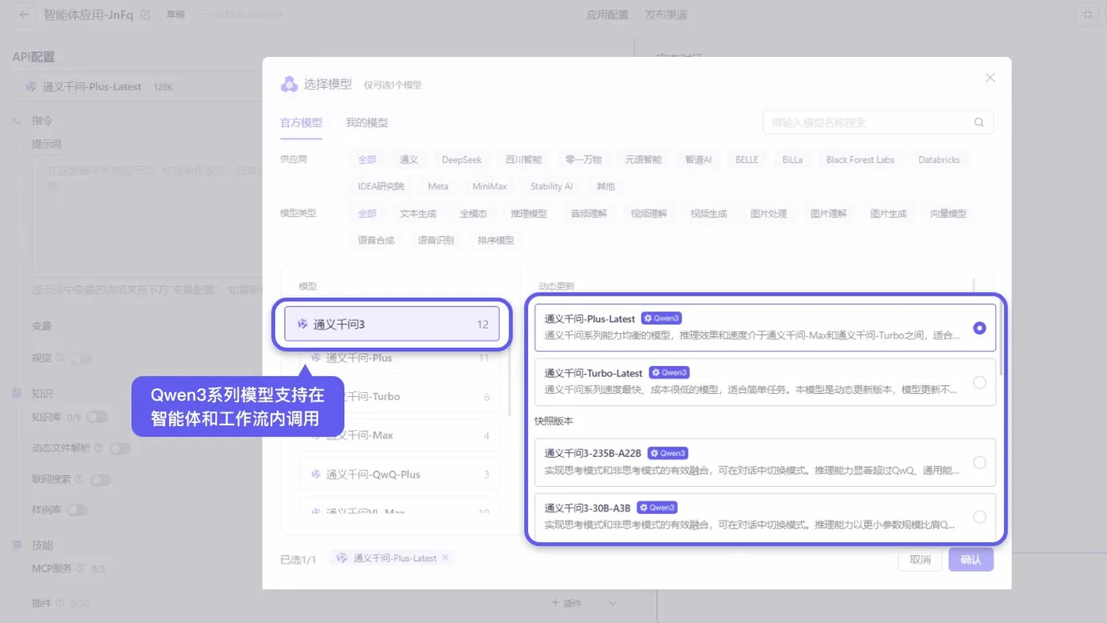This screenshot has height=623, width=1107.
Task: Filter providers by Databricks
Action: pos(939,160)
